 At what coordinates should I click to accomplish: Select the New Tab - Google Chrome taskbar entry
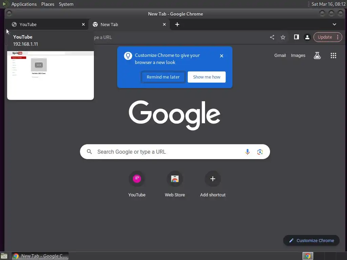[40, 256]
